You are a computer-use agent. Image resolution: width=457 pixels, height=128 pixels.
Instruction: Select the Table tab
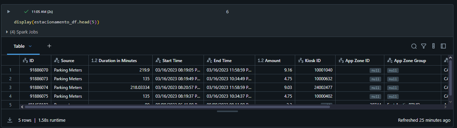click(x=19, y=46)
